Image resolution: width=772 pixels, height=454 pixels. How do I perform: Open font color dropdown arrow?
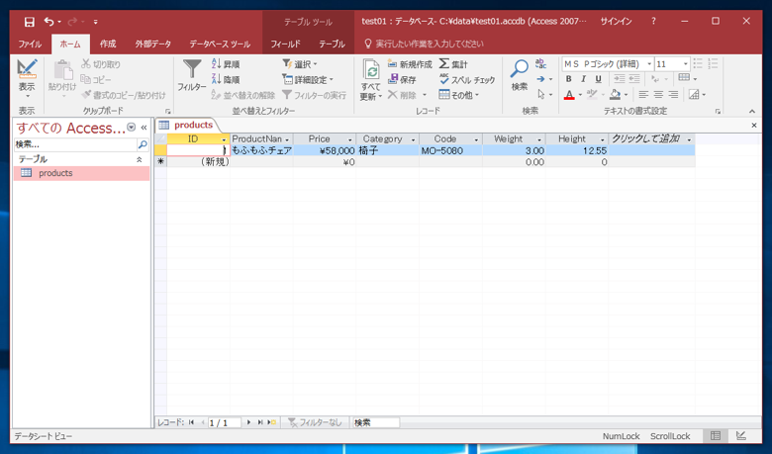click(580, 95)
